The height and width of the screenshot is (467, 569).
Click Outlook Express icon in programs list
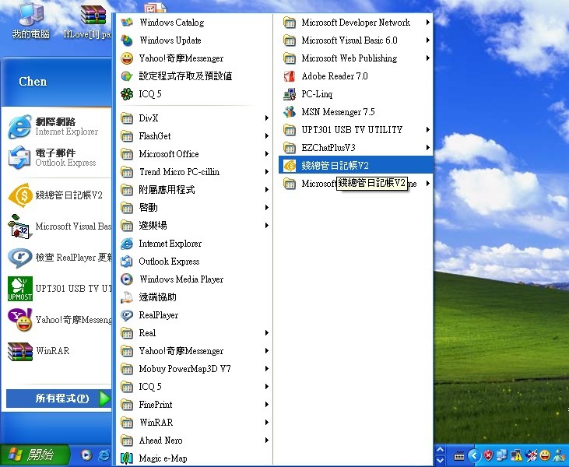[x=127, y=262]
